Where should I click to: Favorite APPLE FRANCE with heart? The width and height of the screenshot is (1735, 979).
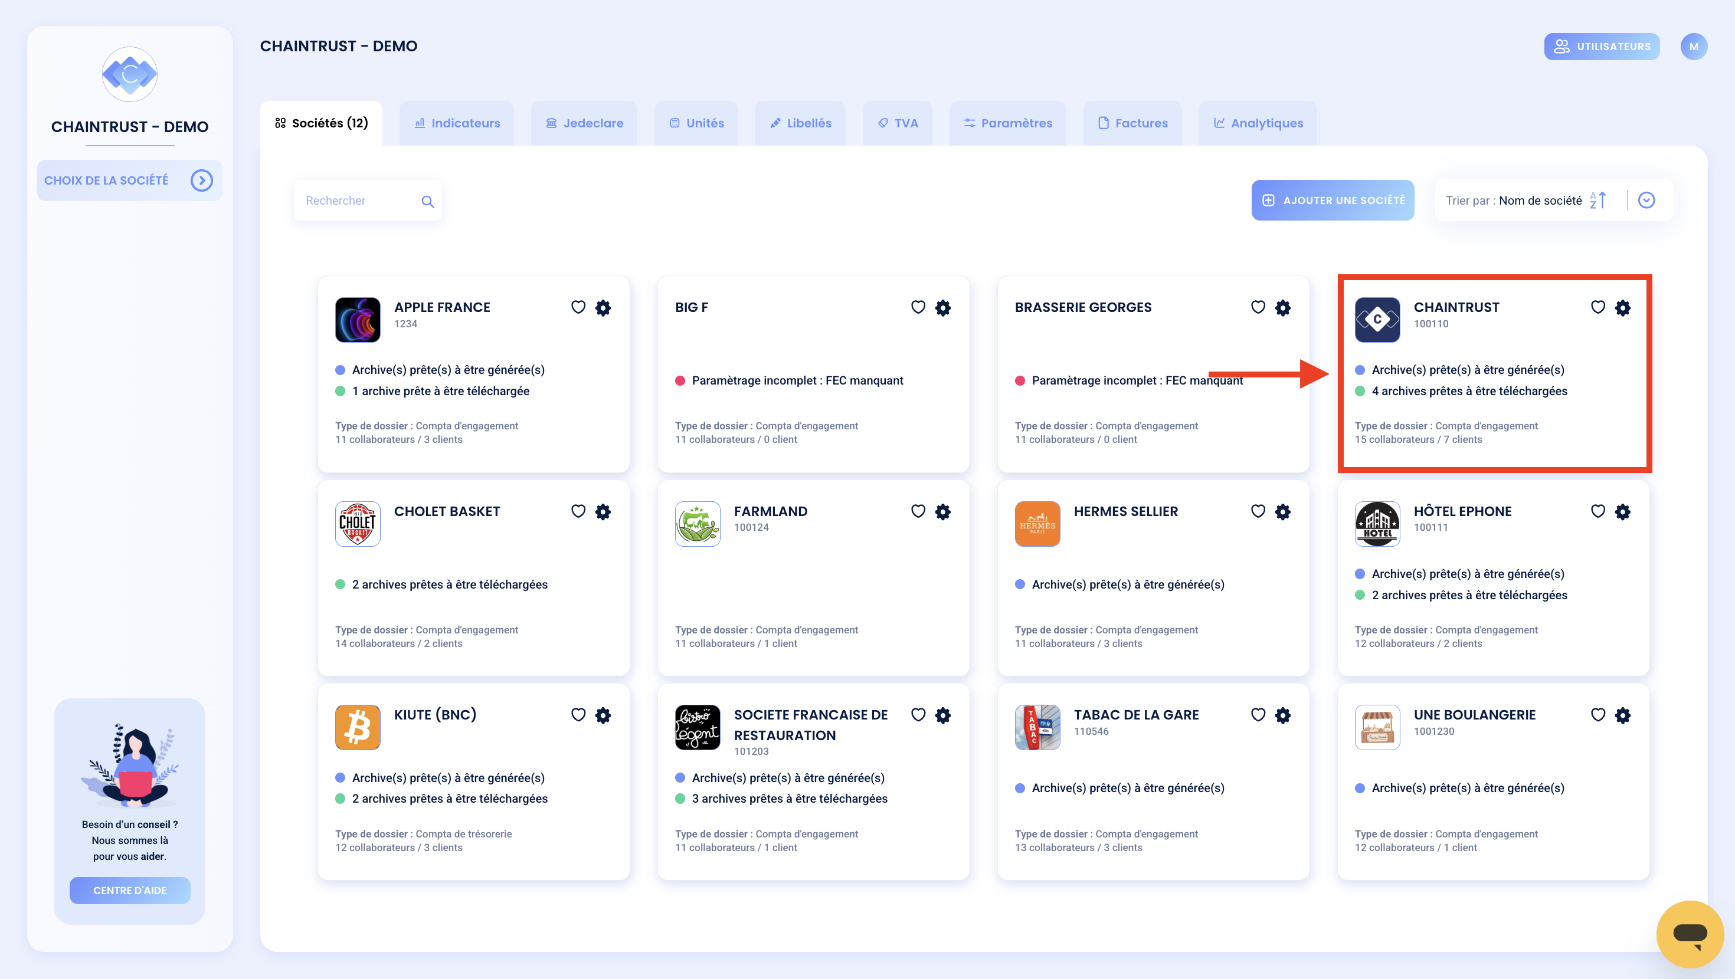pos(578,307)
